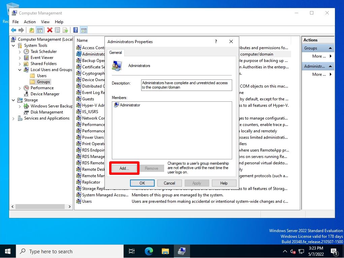Image resolution: width=344 pixels, height=258 pixels.
Task: Toggle the Show/Hide Action Pane icon
Action: point(84,30)
